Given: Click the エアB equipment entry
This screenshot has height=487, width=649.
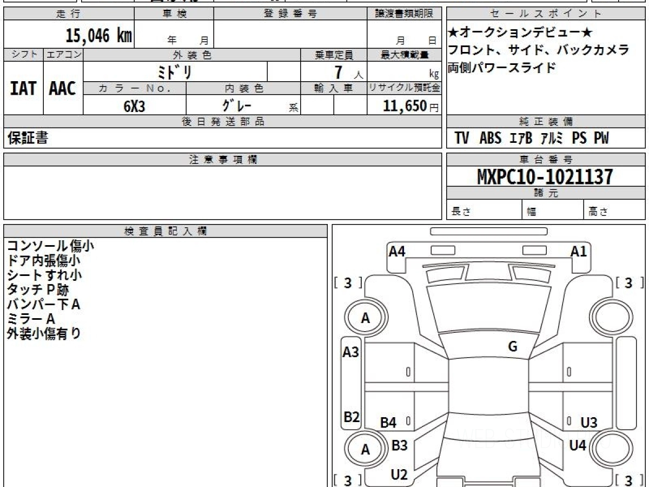Looking at the screenshot, I should tap(521, 138).
